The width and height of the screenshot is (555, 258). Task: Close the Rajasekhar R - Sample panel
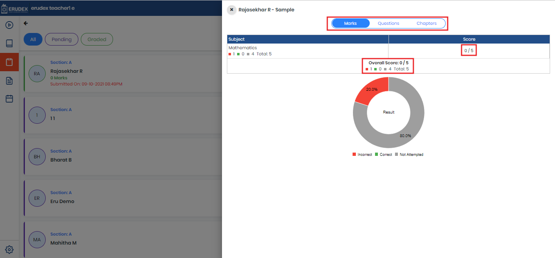231,10
